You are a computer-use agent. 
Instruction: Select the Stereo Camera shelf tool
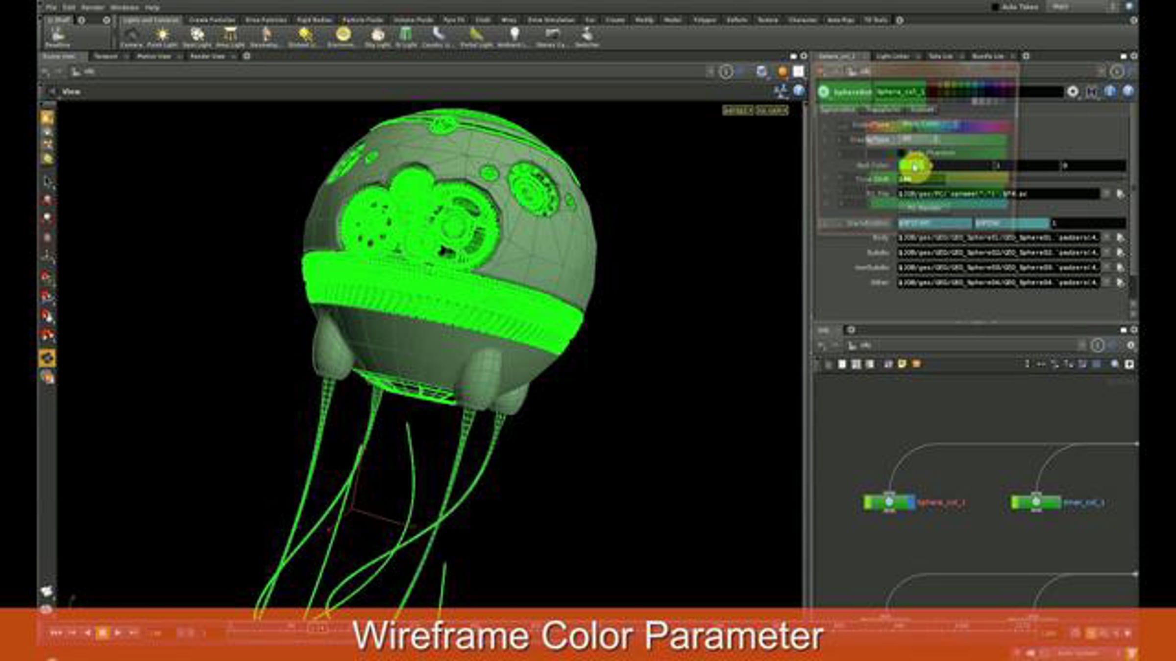pos(551,37)
